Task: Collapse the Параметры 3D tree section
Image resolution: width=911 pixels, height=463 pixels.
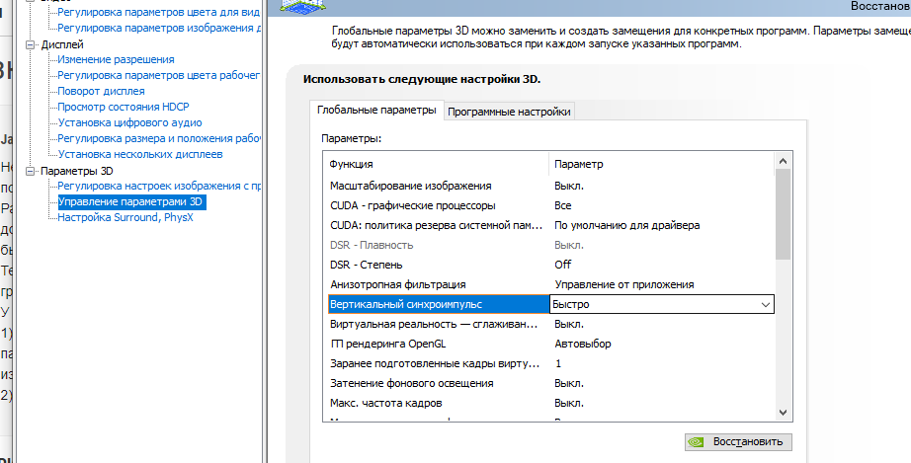Action: pos(31,171)
